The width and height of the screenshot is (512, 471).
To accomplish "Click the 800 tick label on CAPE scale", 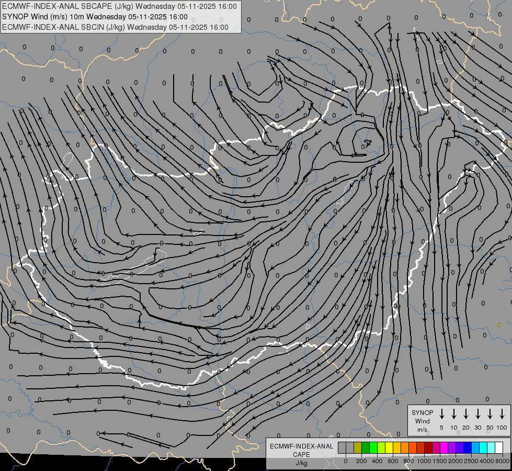I will 408,461.
